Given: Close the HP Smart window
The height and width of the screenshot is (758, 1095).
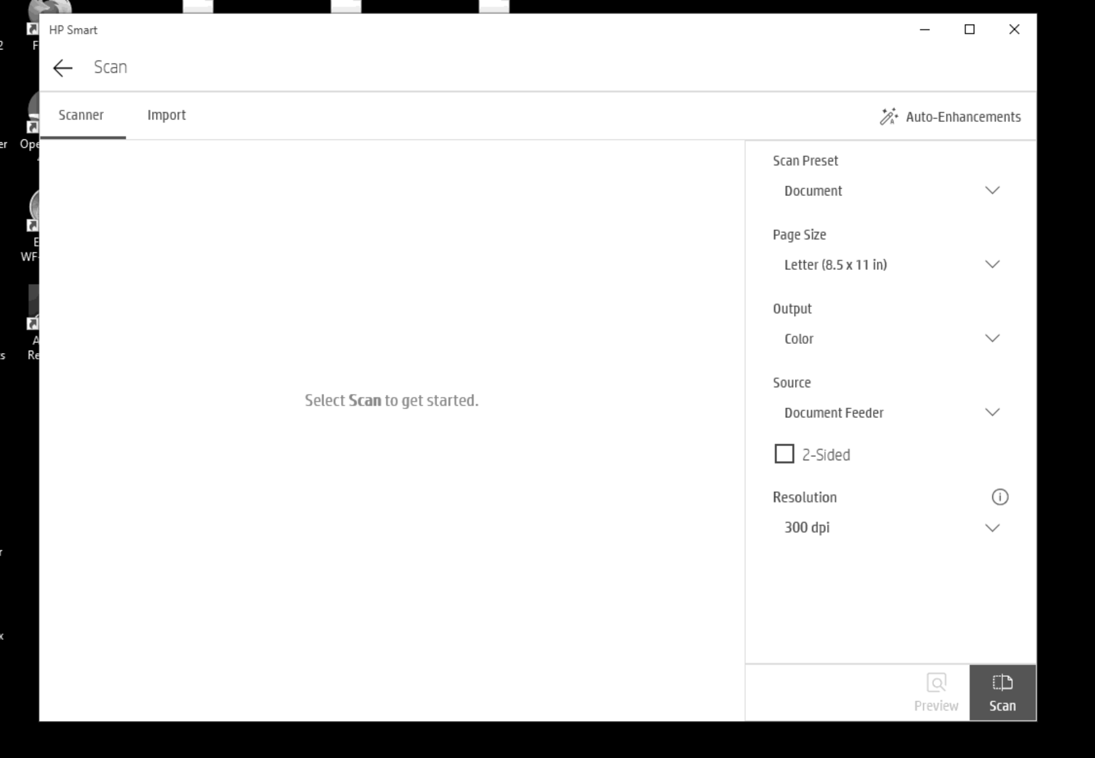Looking at the screenshot, I should click(x=1014, y=29).
